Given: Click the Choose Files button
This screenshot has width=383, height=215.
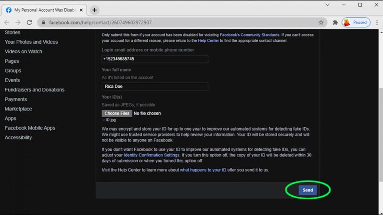Looking at the screenshot, I should (x=117, y=113).
